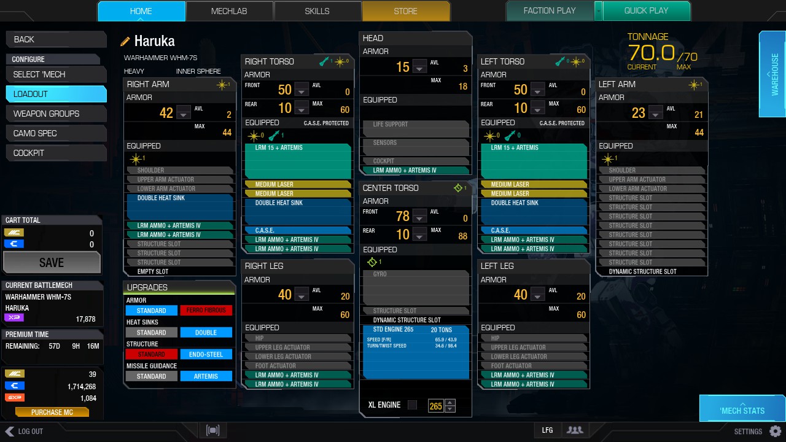The width and height of the screenshot is (786, 442).
Task: Open Right Leg armor value dropdown
Action: [x=301, y=295]
